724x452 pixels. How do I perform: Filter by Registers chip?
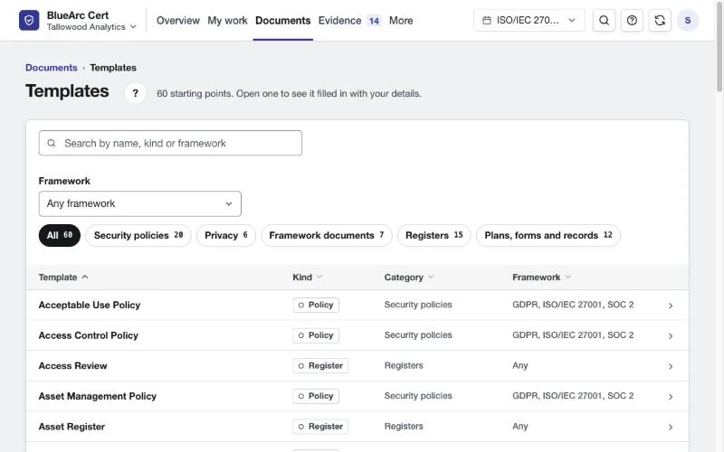click(434, 235)
